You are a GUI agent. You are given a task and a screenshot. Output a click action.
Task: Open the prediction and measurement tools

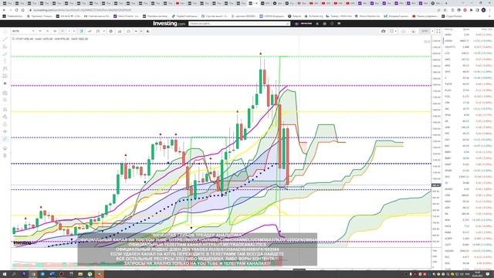coord(5,76)
